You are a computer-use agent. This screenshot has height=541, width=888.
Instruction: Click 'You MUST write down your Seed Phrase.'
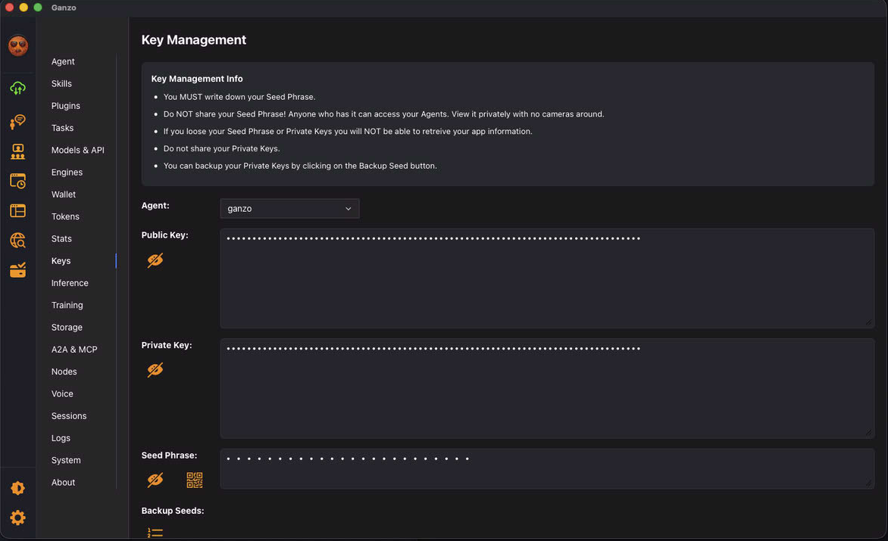tap(239, 97)
